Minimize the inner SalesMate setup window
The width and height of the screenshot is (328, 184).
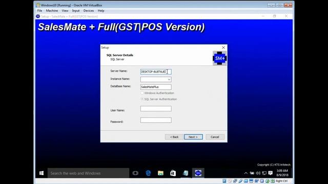pyautogui.click(x=263, y=16)
